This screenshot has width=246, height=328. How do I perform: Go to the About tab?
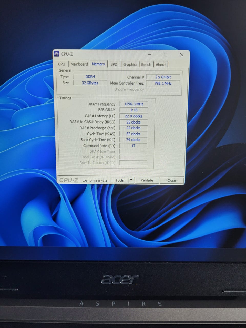[161, 65]
